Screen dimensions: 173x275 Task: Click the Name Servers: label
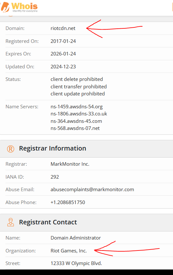pyautogui.click(x=22, y=107)
